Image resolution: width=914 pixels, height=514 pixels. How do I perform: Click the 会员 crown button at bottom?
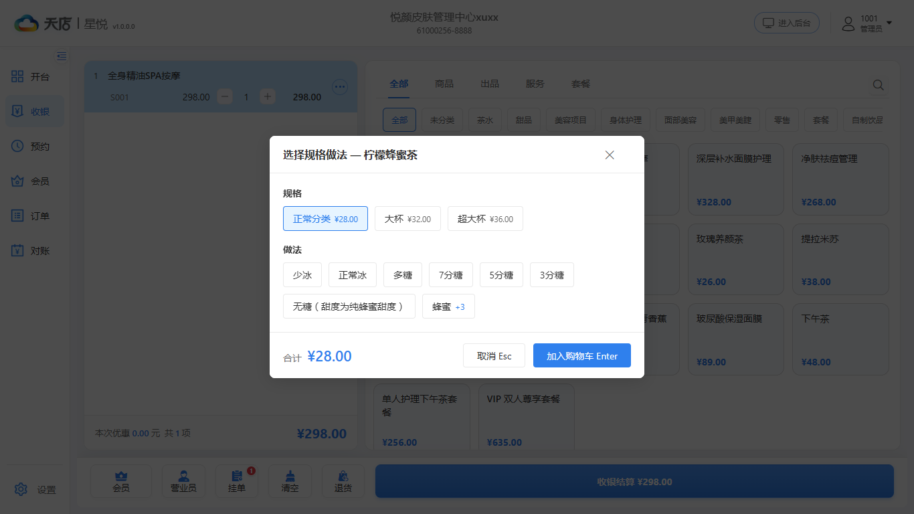point(121,482)
